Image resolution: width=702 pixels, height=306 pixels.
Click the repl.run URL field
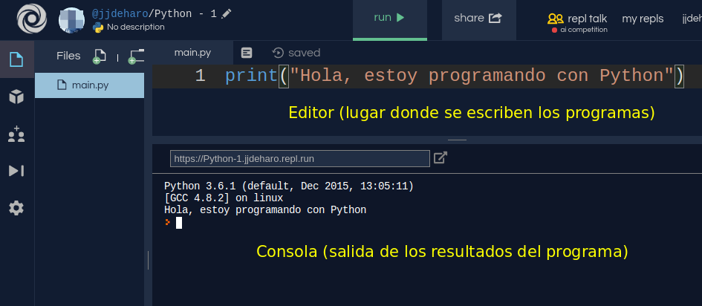tap(300, 158)
